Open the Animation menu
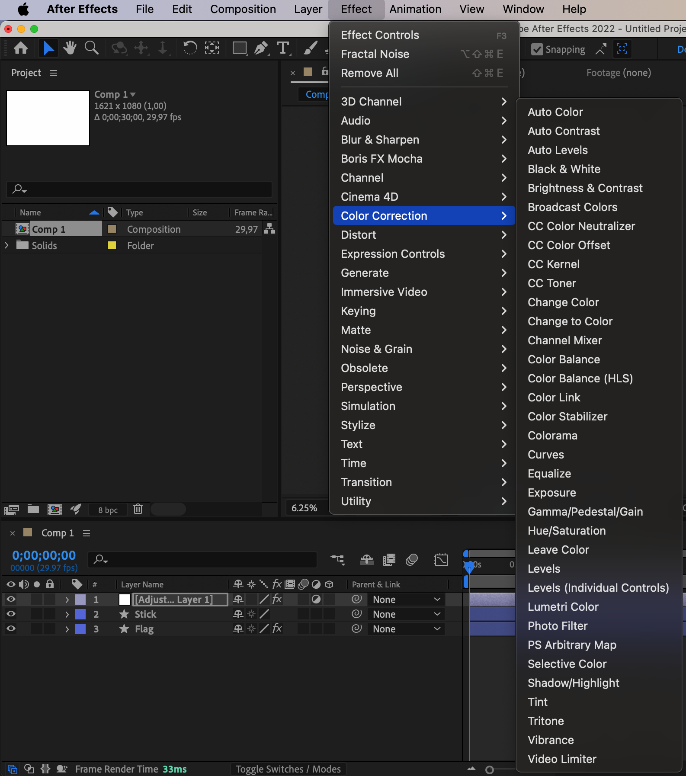 click(x=415, y=9)
